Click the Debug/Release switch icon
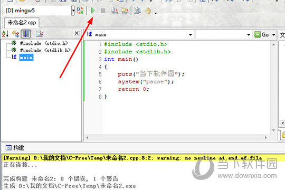Image resolution: width=285 pixels, height=190 pixels. (80, 11)
